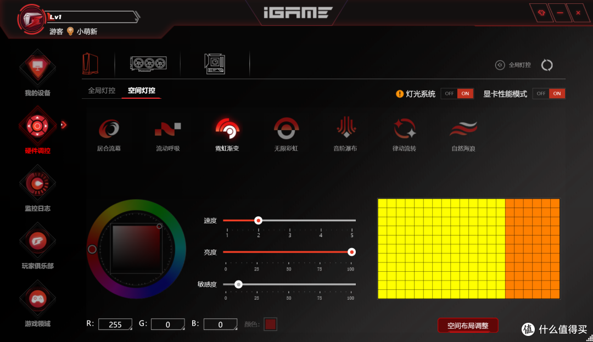Choose 流动呼吸 lighting effect
Image resolution: width=593 pixels, height=342 pixels.
(168, 134)
